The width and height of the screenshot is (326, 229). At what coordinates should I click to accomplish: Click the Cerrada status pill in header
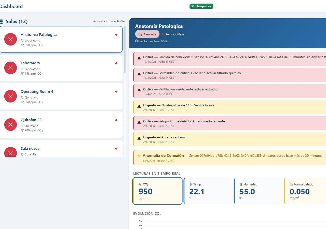pyautogui.click(x=147, y=34)
